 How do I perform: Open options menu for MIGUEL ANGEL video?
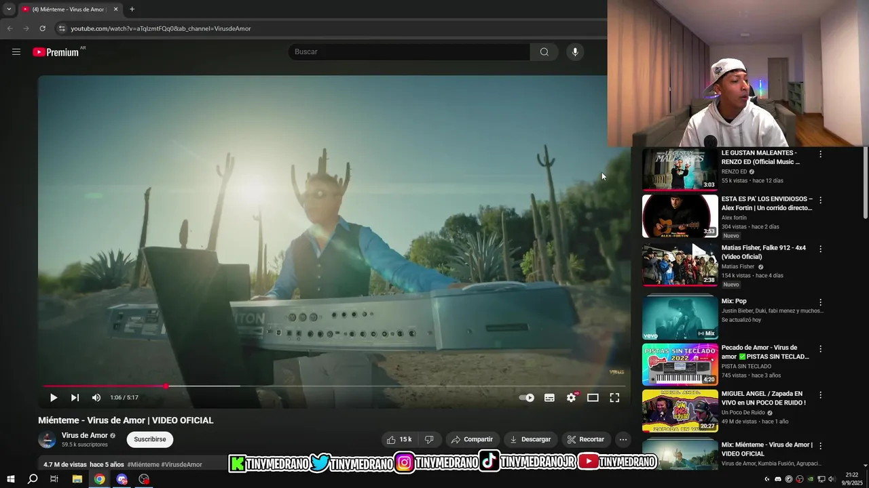pyautogui.click(x=820, y=395)
